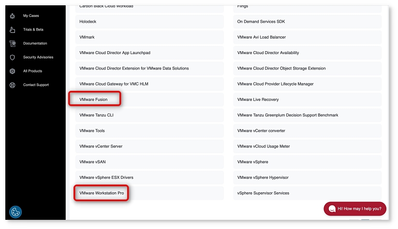Open the Trials & Beta menu item
The height and width of the screenshot is (229, 398).
(x=33, y=29)
